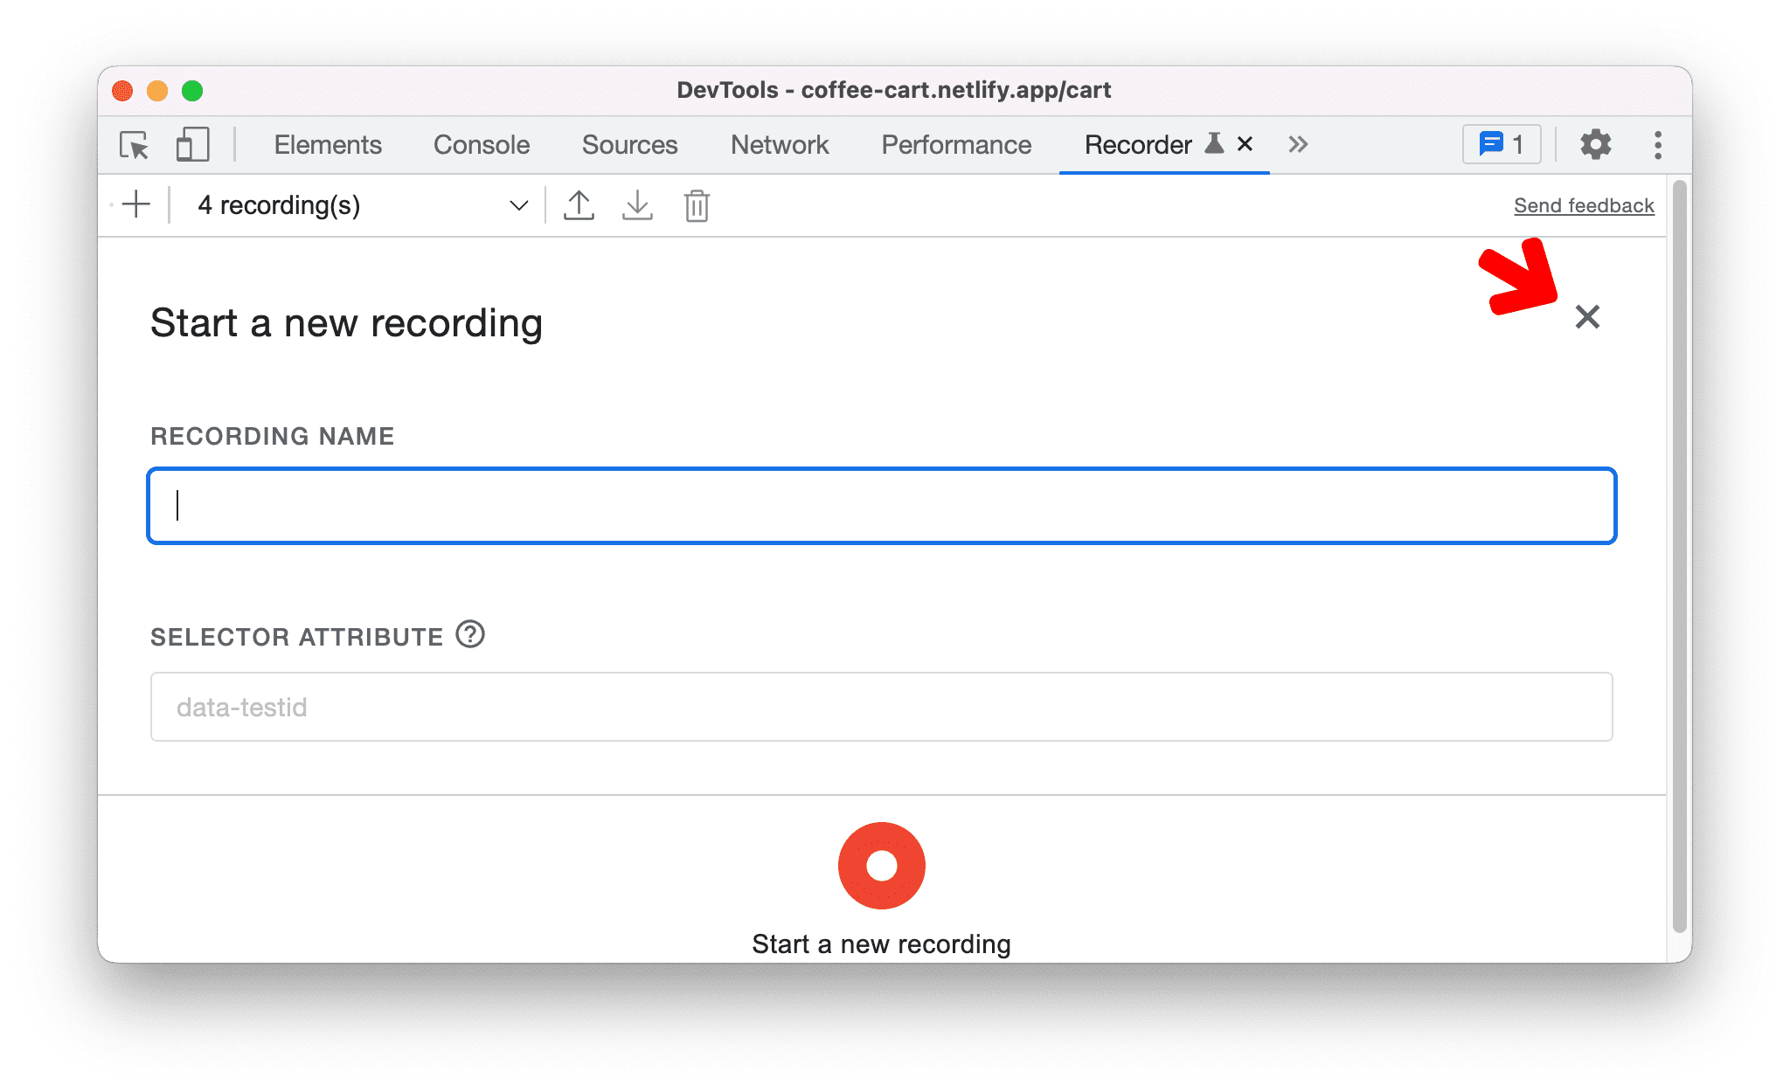
Task: Open the more tabs chevron menu
Action: 1296,143
